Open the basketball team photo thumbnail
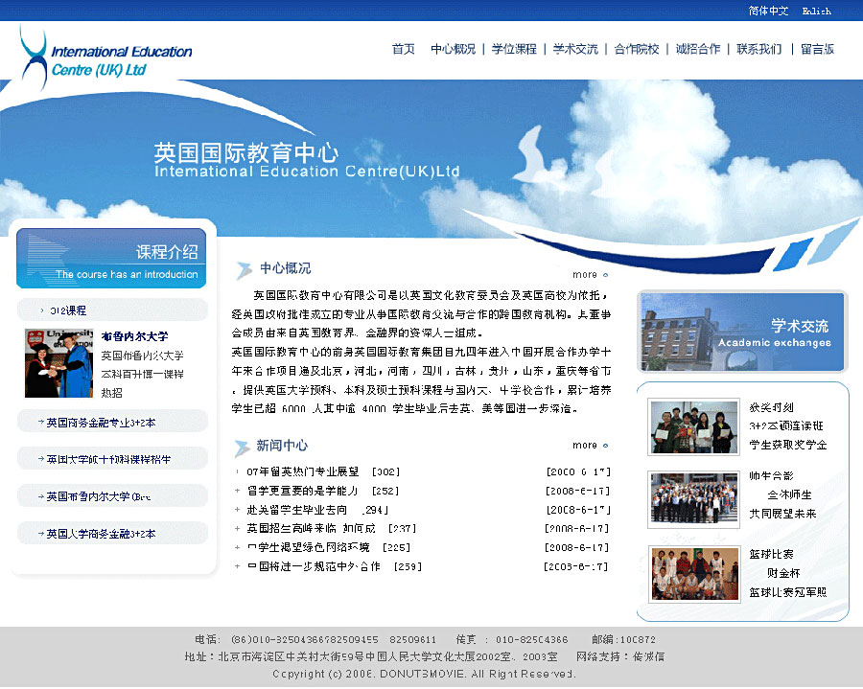 (694, 574)
